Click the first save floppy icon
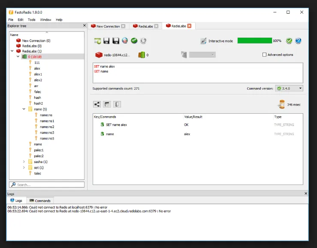The height and width of the screenshot is (248, 317). (106, 41)
